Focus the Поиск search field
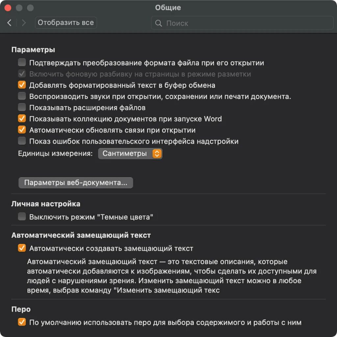 [x=242, y=23]
